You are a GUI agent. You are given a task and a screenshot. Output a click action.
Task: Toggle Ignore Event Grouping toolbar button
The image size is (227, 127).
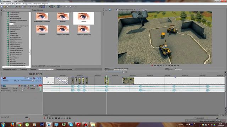[x=55, y=7]
